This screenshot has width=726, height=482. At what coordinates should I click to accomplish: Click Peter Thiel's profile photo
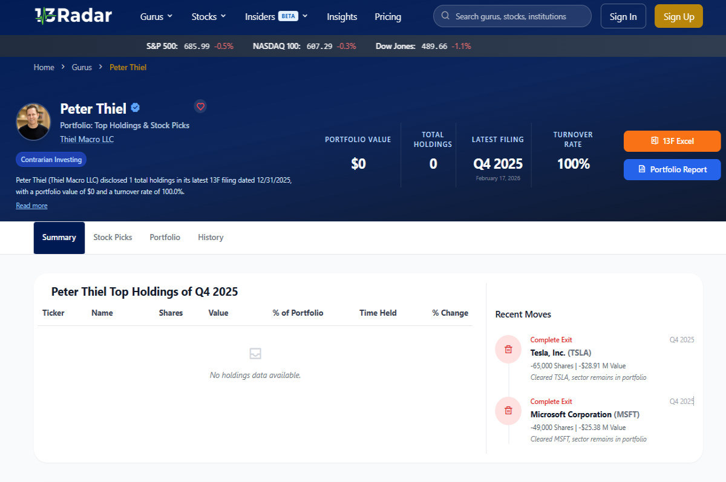[x=33, y=122]
